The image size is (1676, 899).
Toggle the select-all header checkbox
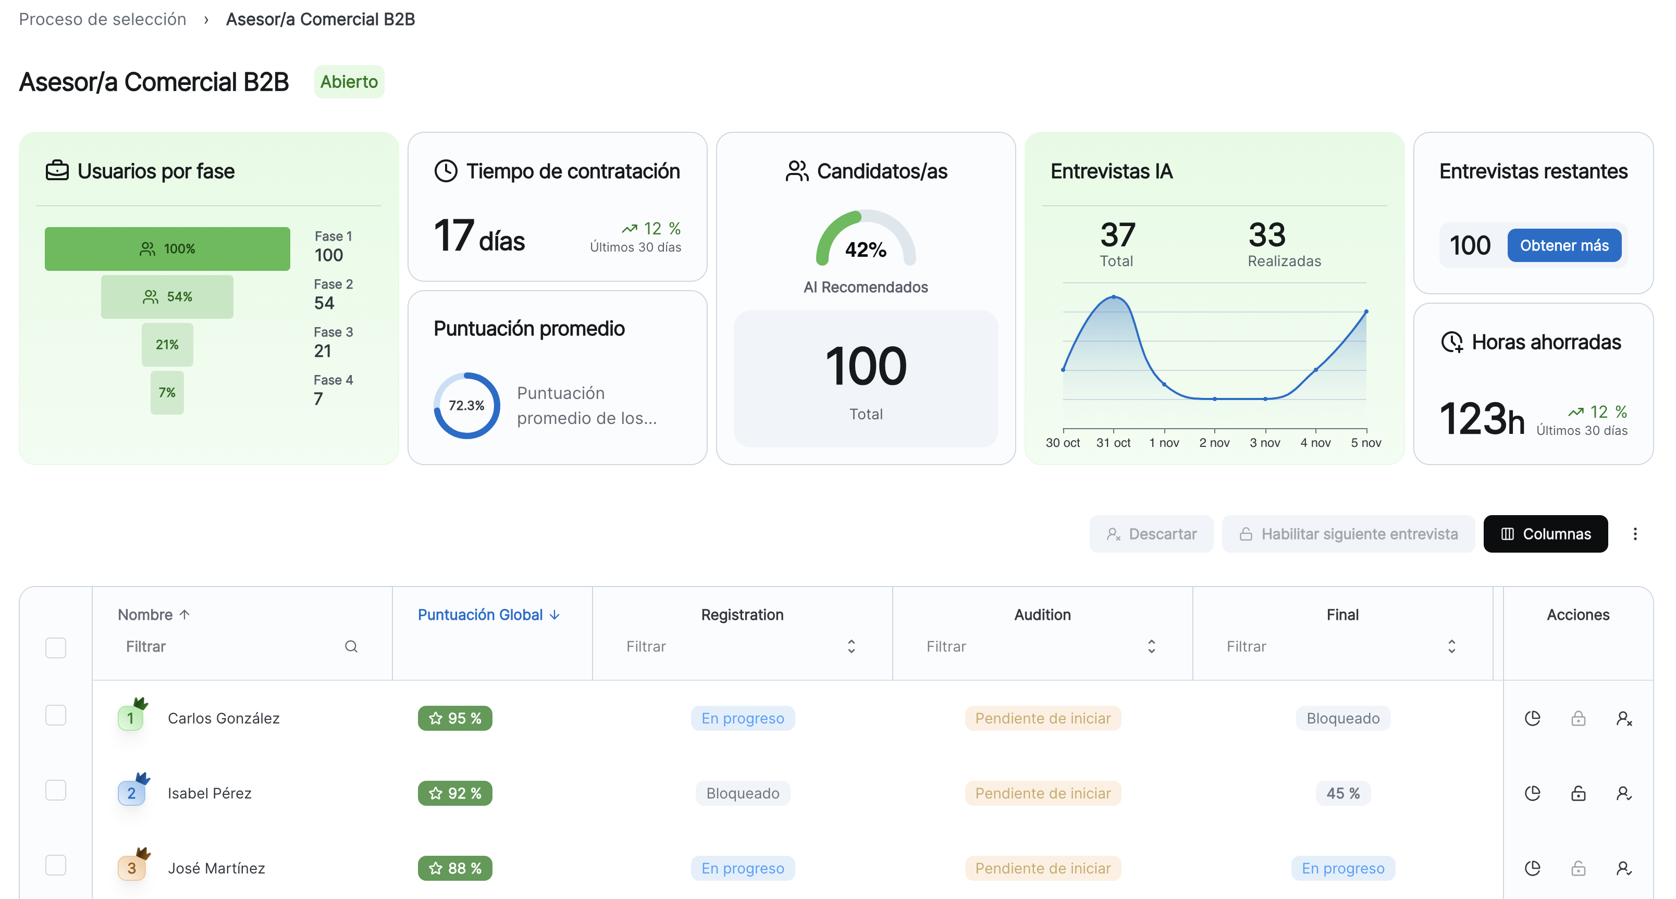(56, 647)
